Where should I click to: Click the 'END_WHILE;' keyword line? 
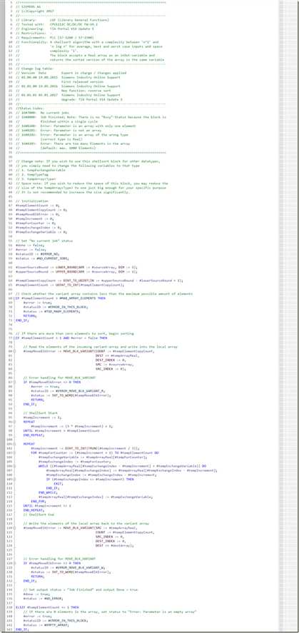tap(48, 492)
